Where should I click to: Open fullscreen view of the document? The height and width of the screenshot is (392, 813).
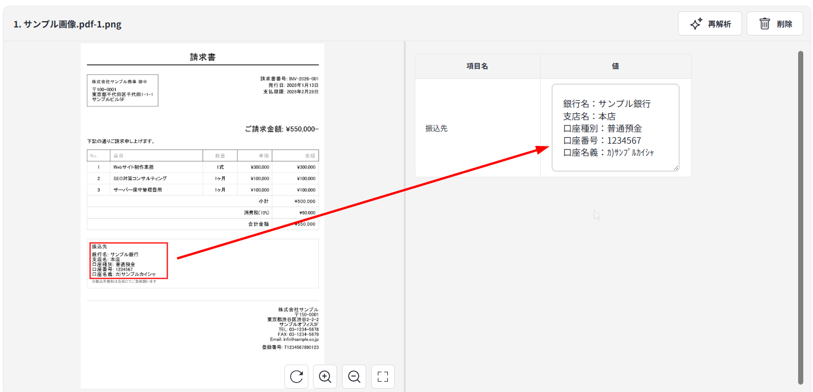point(383,377)
